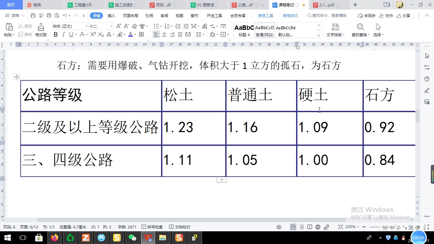Image resolution: width=434 pixels, height=244 pixels.
Task: Apply subscript X₂ formatting
Action: pos(101,35)
